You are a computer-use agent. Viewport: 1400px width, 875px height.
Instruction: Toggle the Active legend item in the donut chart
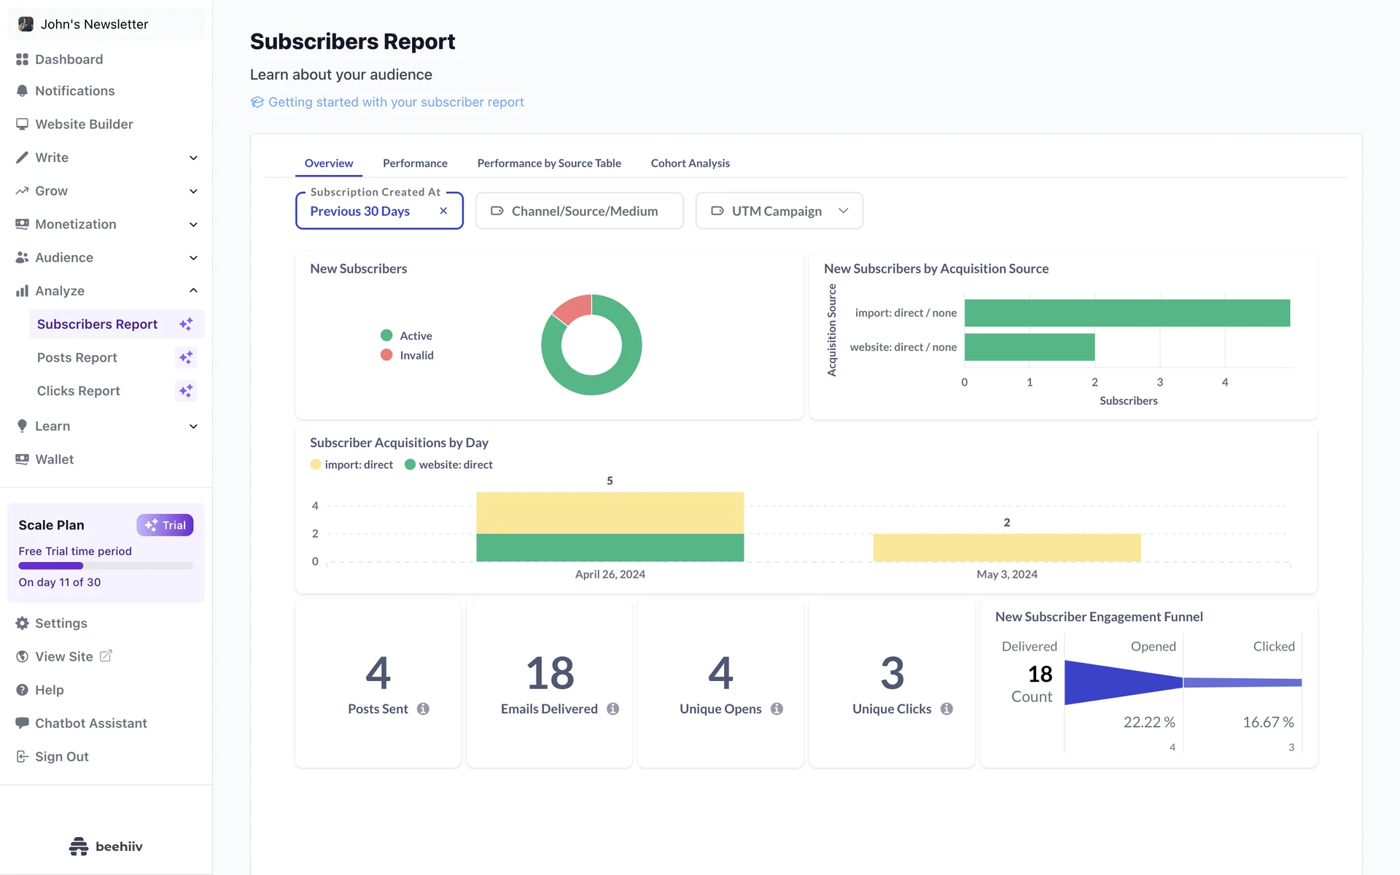407,335
